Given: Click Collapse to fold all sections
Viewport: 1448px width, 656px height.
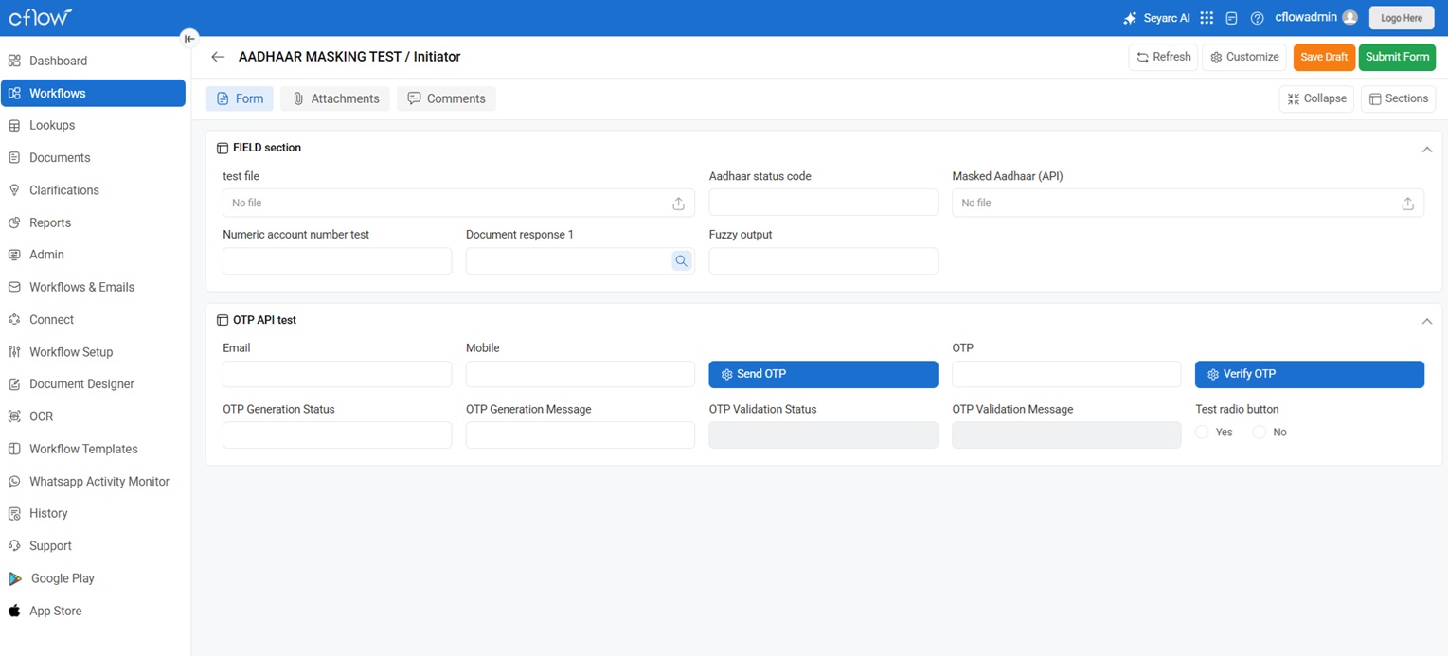Looking at the screenshot, I should [x=1315, y=98].
